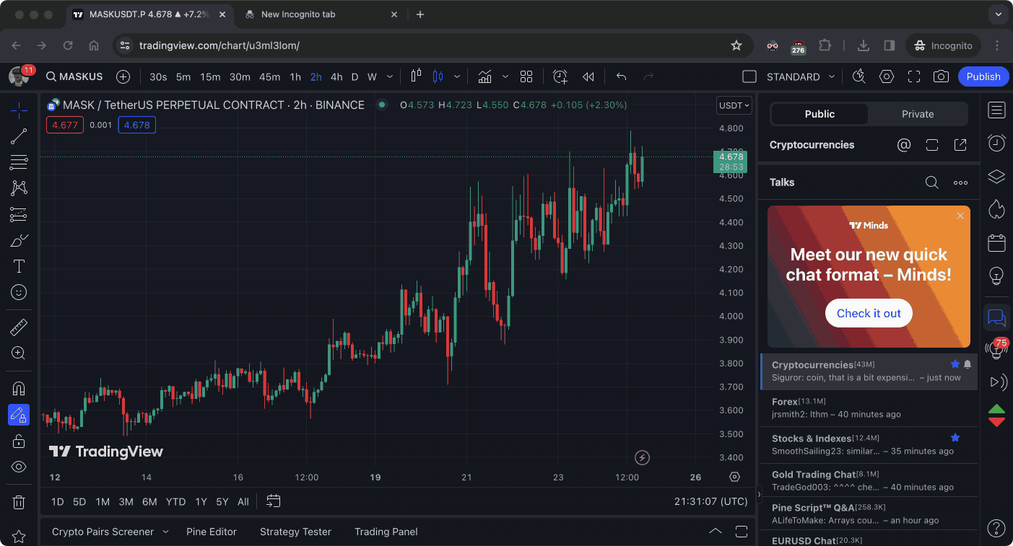Add a symbol to compare with plus icon
1013x546 pixels.
point(123,76)
